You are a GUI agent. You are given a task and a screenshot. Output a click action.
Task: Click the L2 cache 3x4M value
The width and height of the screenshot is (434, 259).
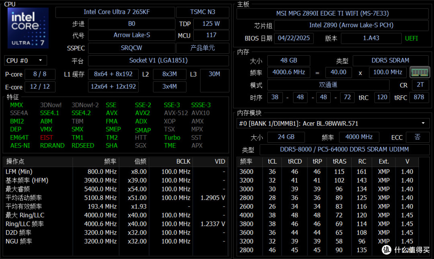(170, 87)
